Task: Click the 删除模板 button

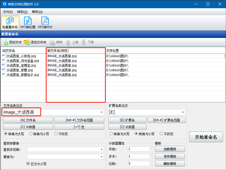Action: tap(170, 164)
